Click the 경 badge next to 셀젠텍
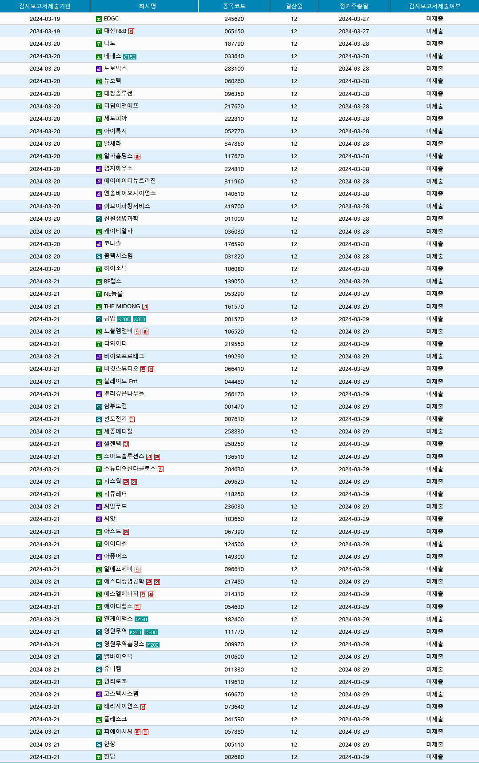 pos(126,445)
